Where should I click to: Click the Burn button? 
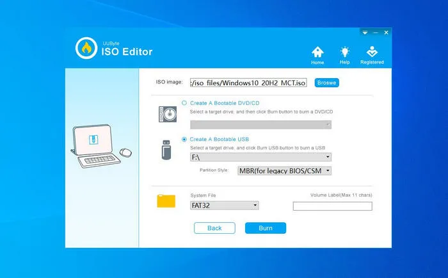click(266, 228)
